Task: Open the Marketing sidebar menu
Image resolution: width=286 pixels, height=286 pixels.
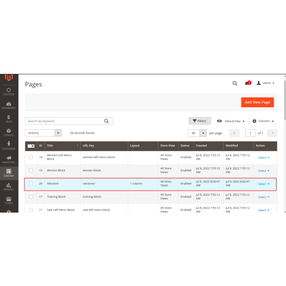Action: tap(9, 159)
